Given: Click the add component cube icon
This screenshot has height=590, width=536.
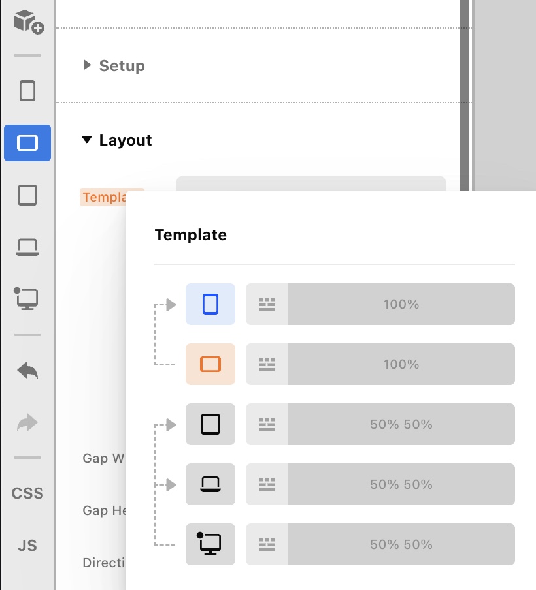Looking at the screenshot, I should click(27, 22).
